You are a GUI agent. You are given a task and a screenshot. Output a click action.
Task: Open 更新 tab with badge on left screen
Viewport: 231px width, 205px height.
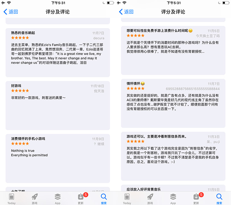point(81,199)
